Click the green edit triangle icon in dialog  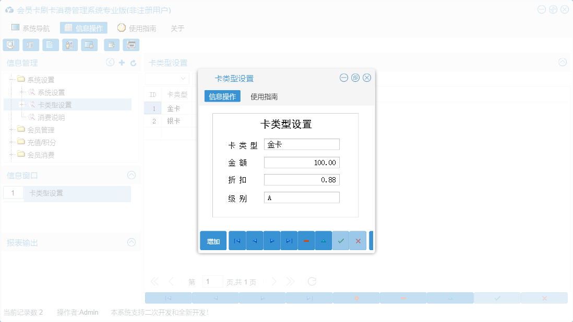pyautogui.click(x=323, y=240)
